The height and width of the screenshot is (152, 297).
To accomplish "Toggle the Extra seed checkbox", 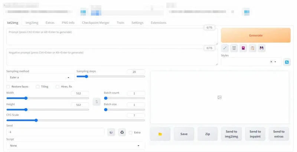I will tap(131, 132).
